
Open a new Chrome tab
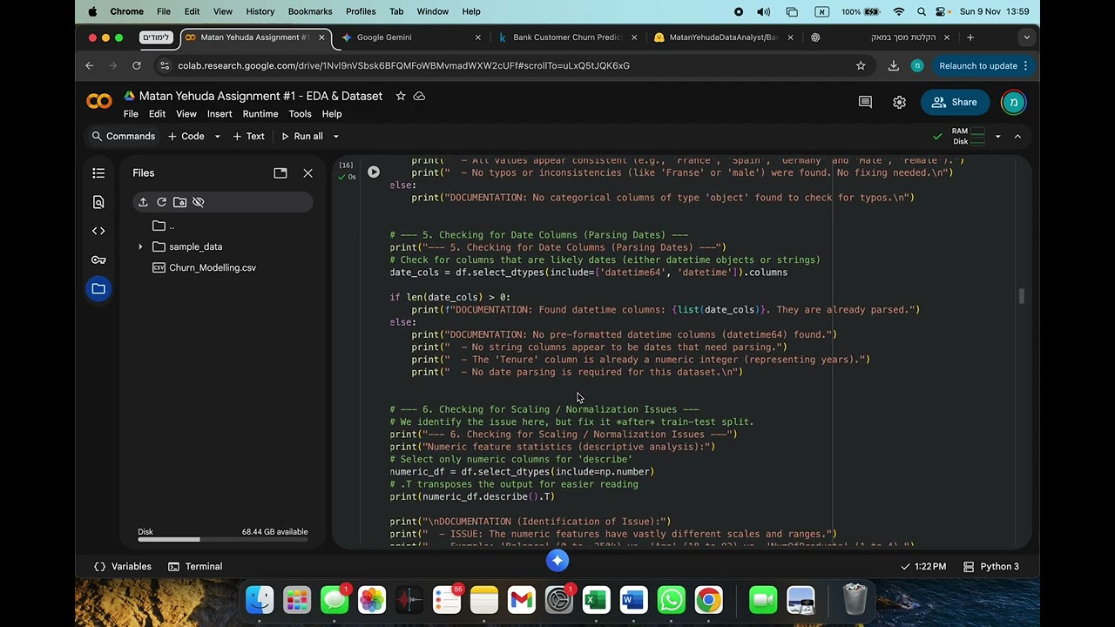(x=970, y=37)
